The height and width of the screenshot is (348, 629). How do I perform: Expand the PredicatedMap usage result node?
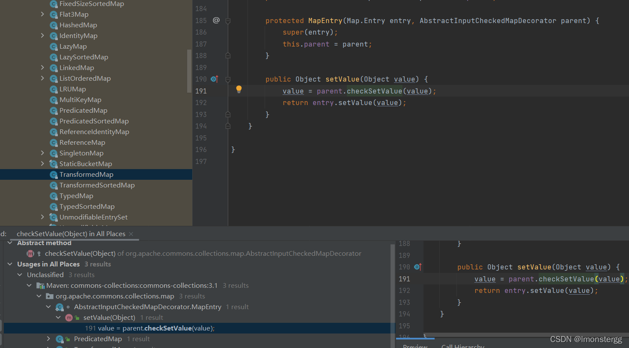coord(48,339)
